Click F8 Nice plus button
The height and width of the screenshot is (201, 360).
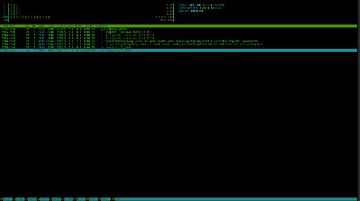pos(92,199)
